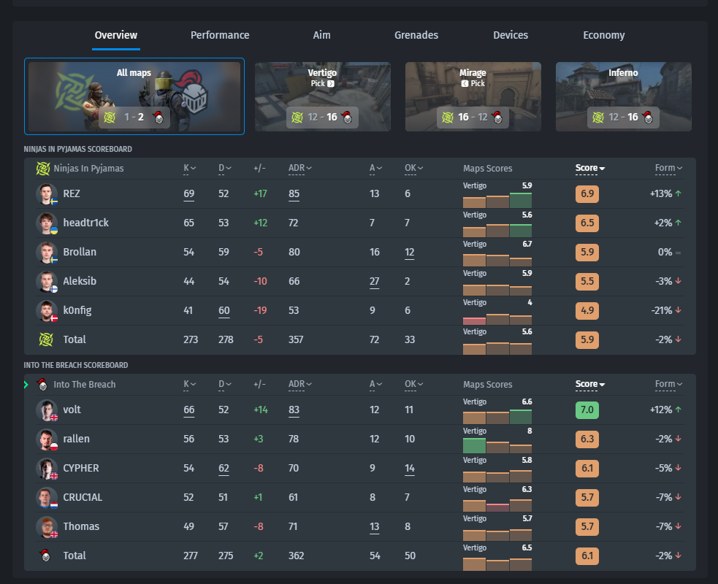Open the Vertigo map card

click(x=323, y=96)
